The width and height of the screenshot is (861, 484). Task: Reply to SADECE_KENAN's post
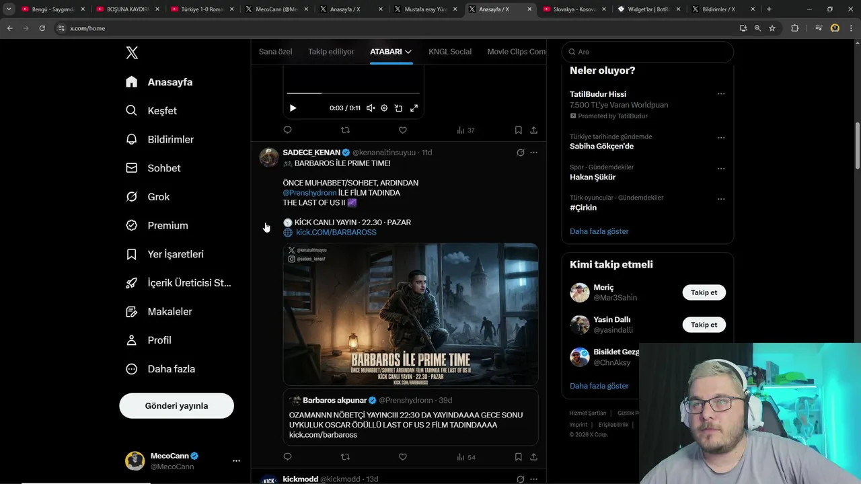coord(287,457)
